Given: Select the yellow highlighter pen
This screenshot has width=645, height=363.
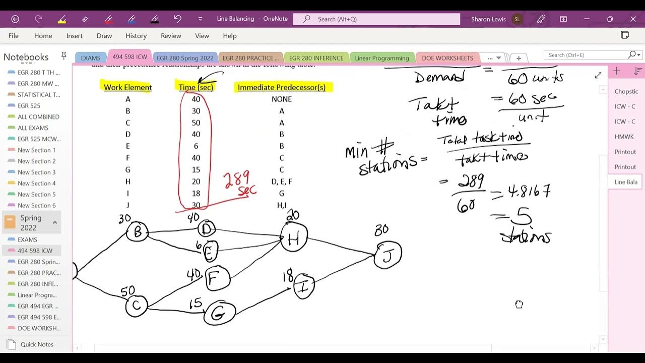Looking at the screenshot, I should tap(62, 19).
